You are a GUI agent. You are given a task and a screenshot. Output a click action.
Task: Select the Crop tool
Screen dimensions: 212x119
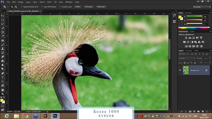[x=3, y=32]
